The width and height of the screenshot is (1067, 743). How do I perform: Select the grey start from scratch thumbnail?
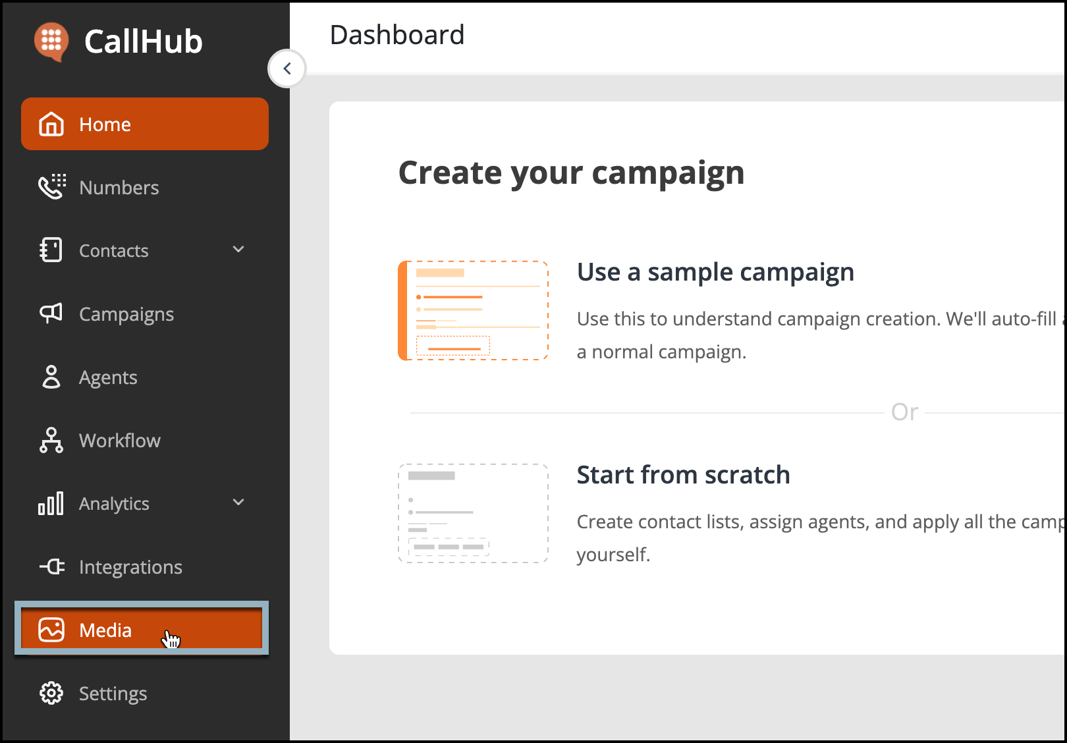(473, 513)
